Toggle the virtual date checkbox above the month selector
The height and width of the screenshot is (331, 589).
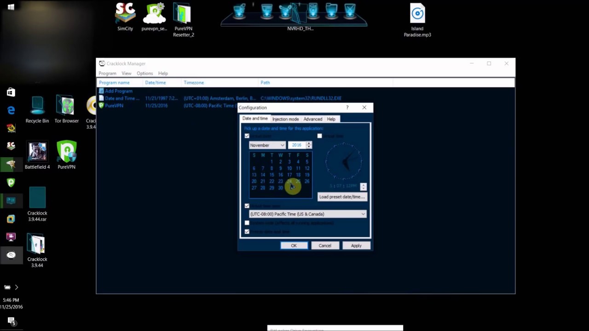click(x=247, y=136)
